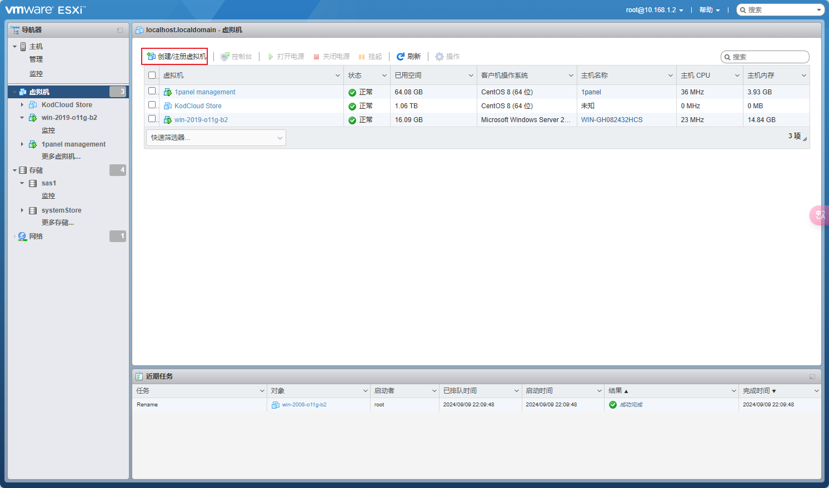This screenshot has width=829, height=488.
Task: Check the KodCloud Store row checkbox
Action: pos(152,105)
